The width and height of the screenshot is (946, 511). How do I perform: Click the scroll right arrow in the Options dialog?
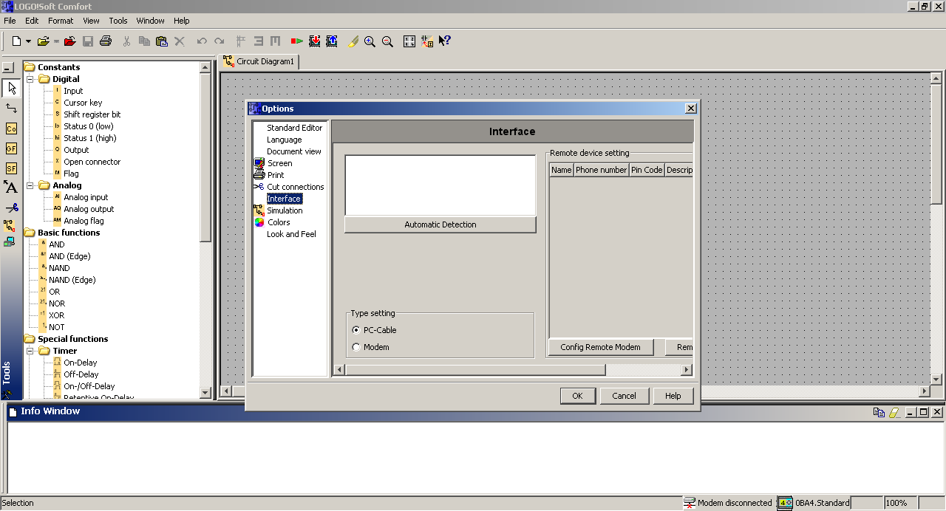coord(687,369)
